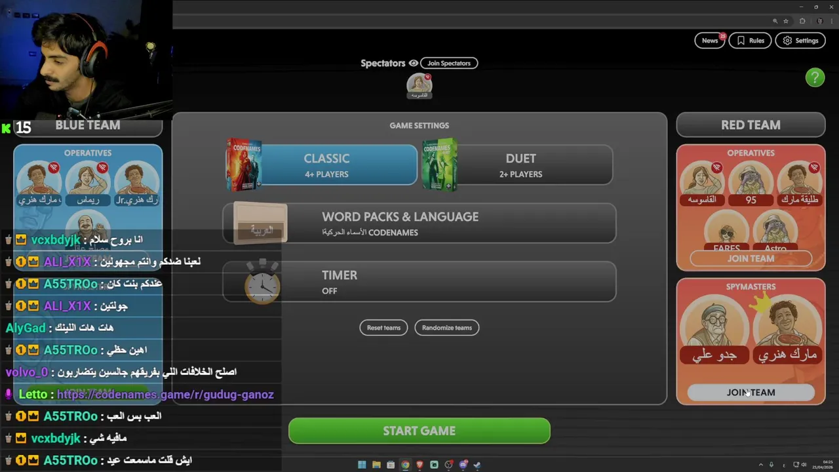Click red operative avatar Astro
Screen dimensions: 839x472
coord(775,229)
